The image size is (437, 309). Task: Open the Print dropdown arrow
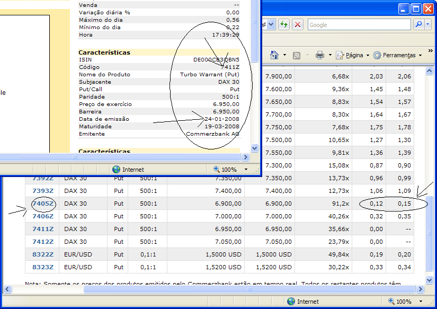point(330,55)
